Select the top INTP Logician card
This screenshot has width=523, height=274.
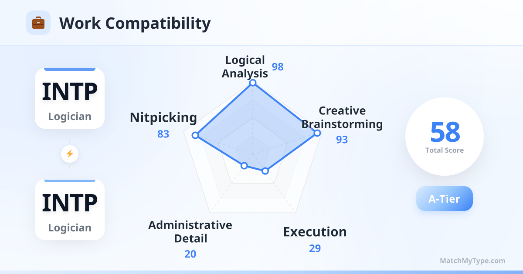[x=70, y=98]
